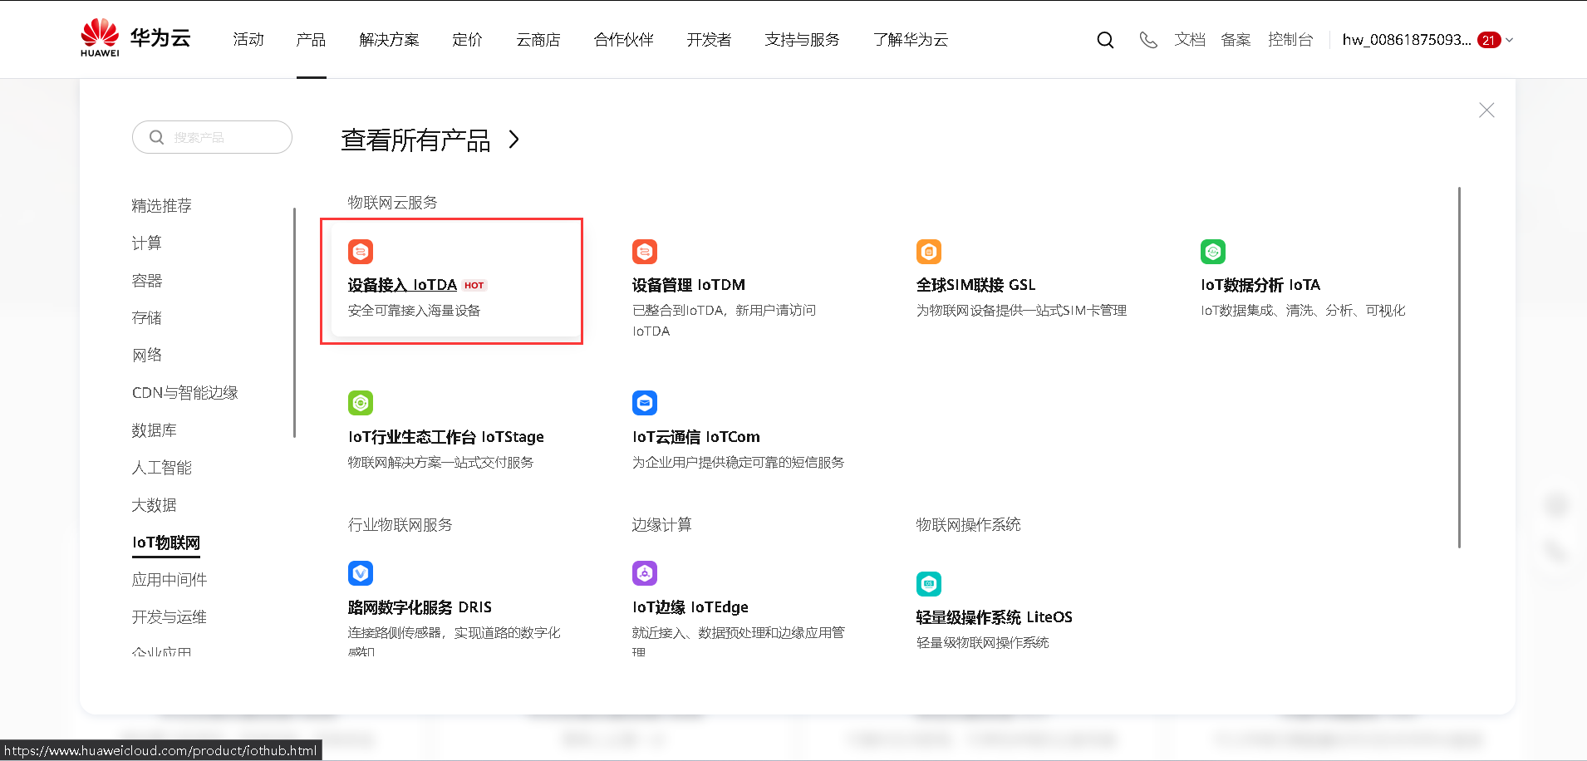Select the 设备接入 IoTDA service icon
The image size is (1587, 761).
(x=361, y=251)
